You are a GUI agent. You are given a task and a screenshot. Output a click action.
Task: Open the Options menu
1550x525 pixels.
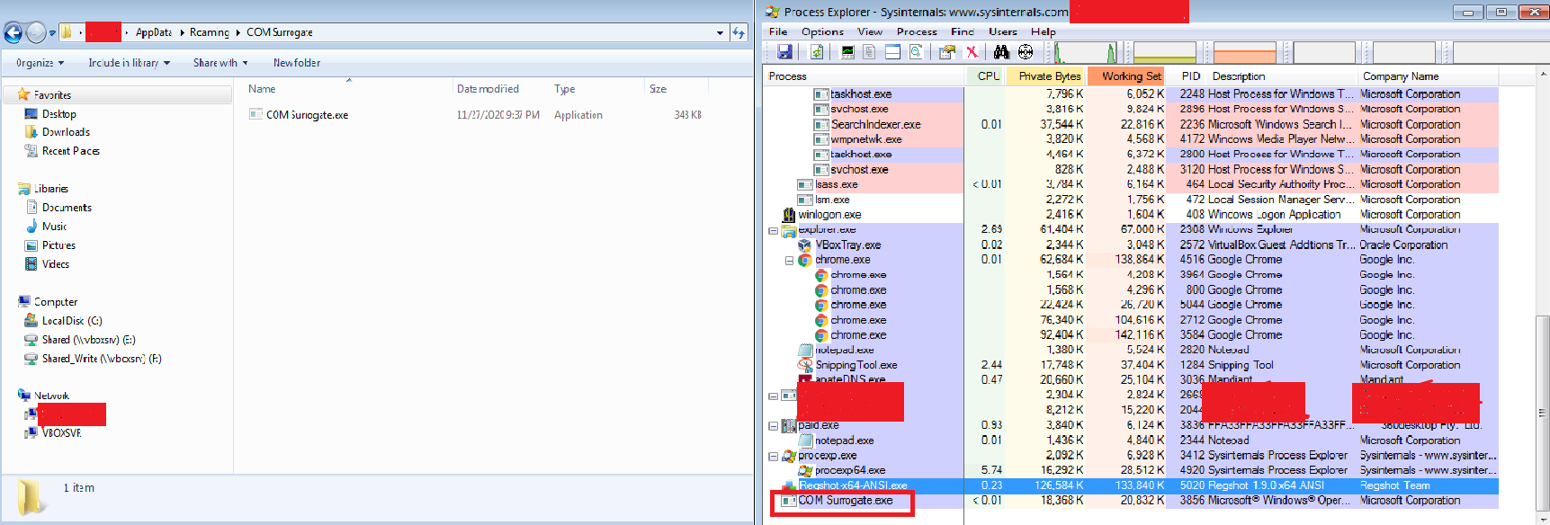coord(822,31)
